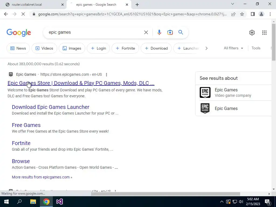The height and width of the screenshot is (207, 276).
Task: Open the Fortnite sitelink
Action: point(21,143)
